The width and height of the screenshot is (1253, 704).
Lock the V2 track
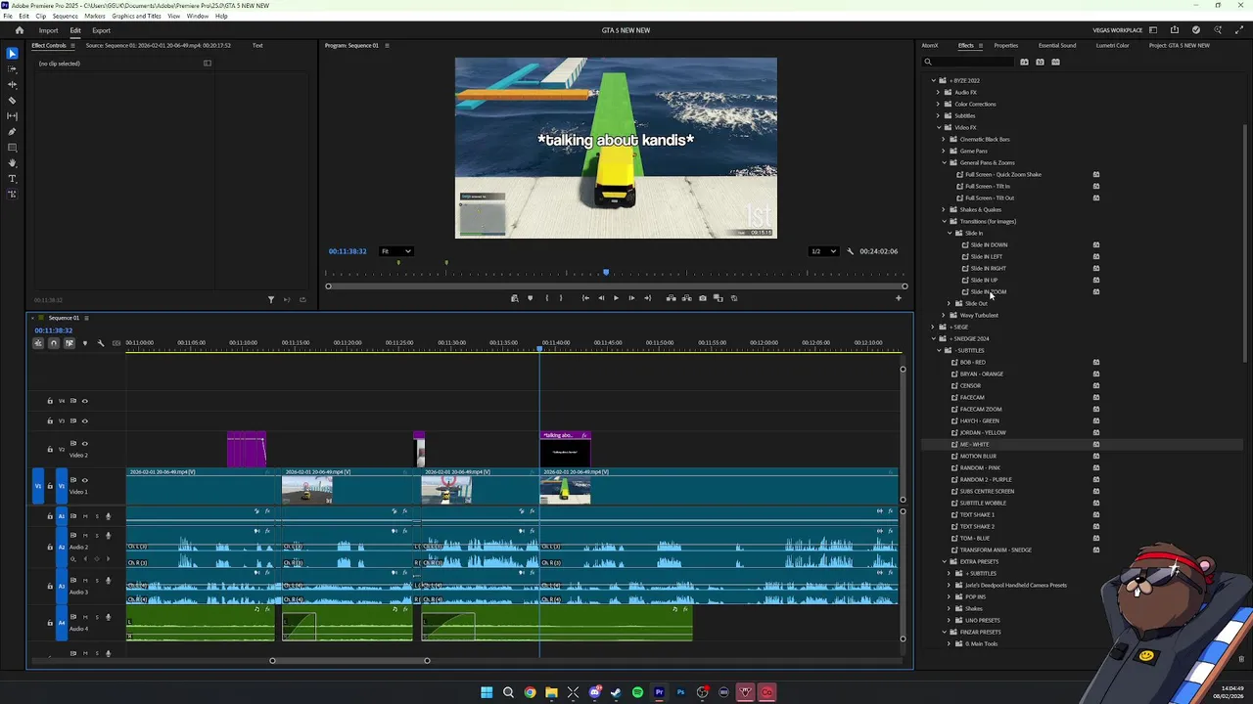tap(50, 449)
